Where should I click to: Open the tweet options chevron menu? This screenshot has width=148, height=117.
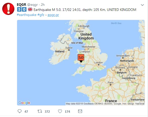[142, 5]
